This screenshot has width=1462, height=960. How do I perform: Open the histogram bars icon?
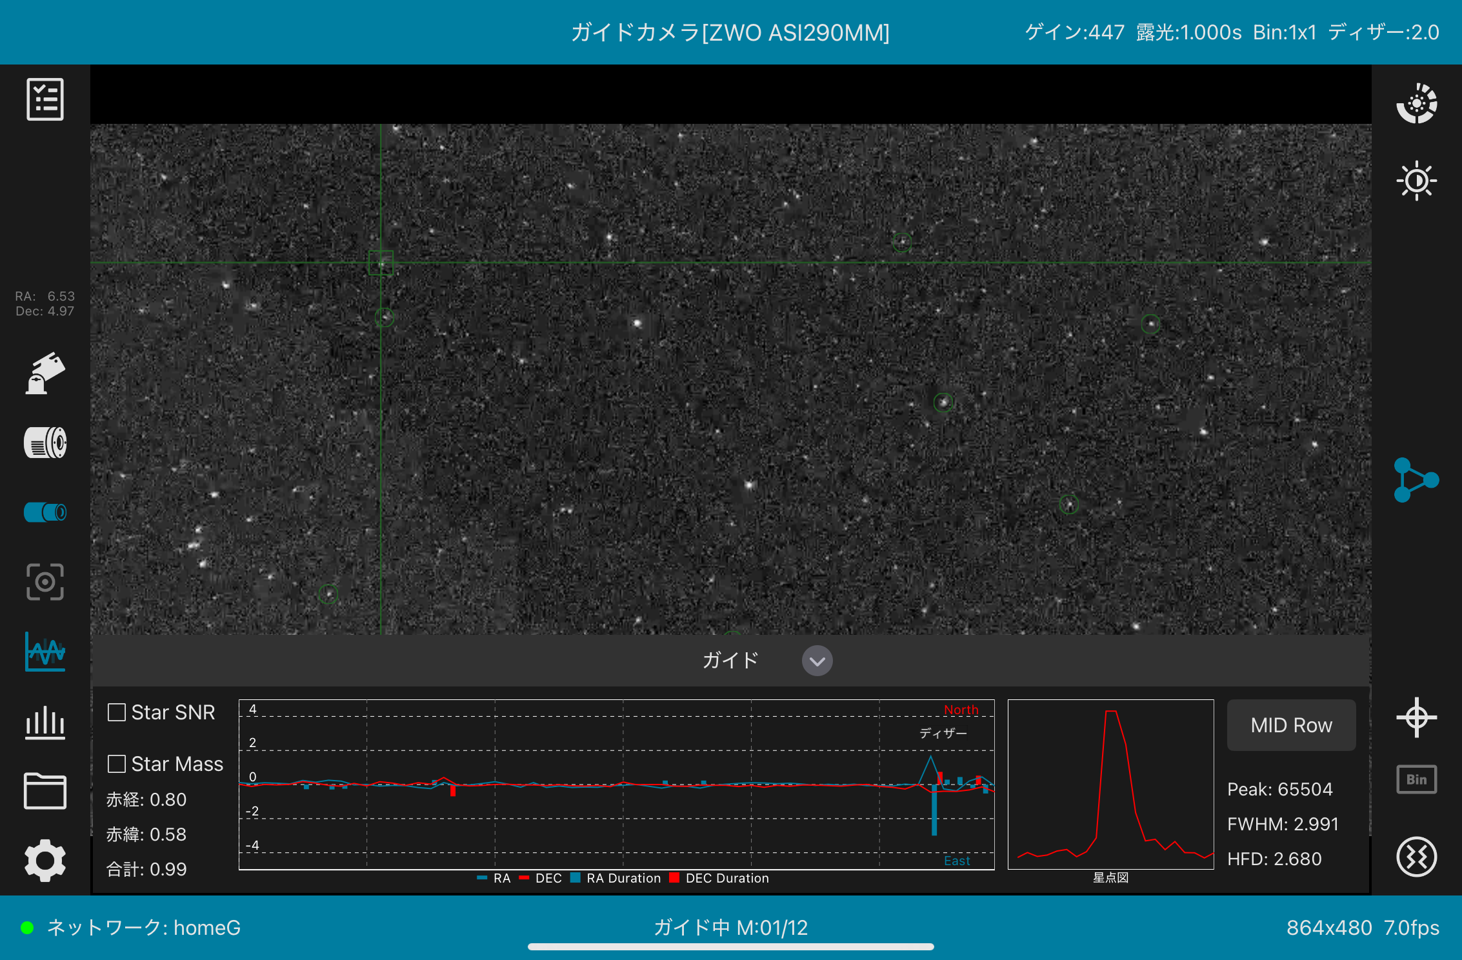(x=45, y=722)
